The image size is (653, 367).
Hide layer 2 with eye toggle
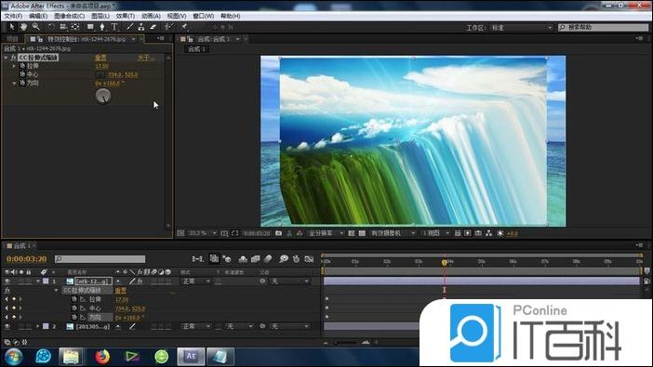[7, 327]
